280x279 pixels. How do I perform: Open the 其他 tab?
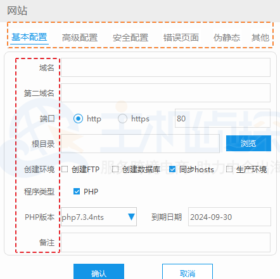tap(260, 37)
